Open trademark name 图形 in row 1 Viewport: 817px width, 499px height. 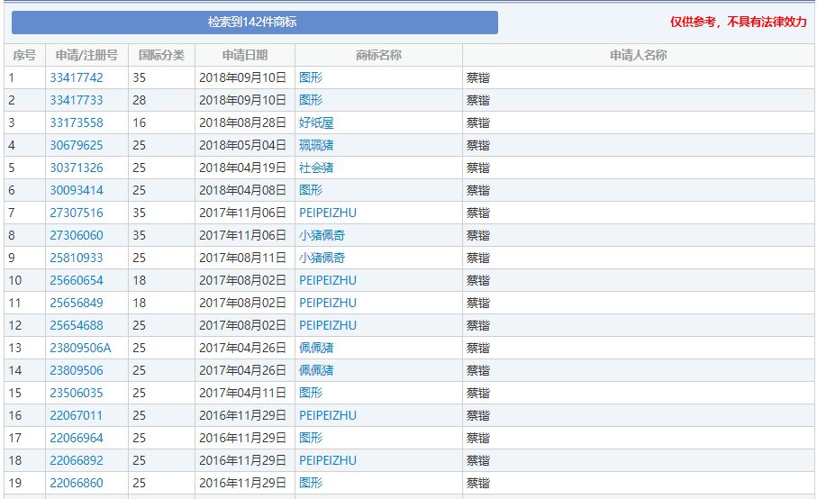point(311,77)
